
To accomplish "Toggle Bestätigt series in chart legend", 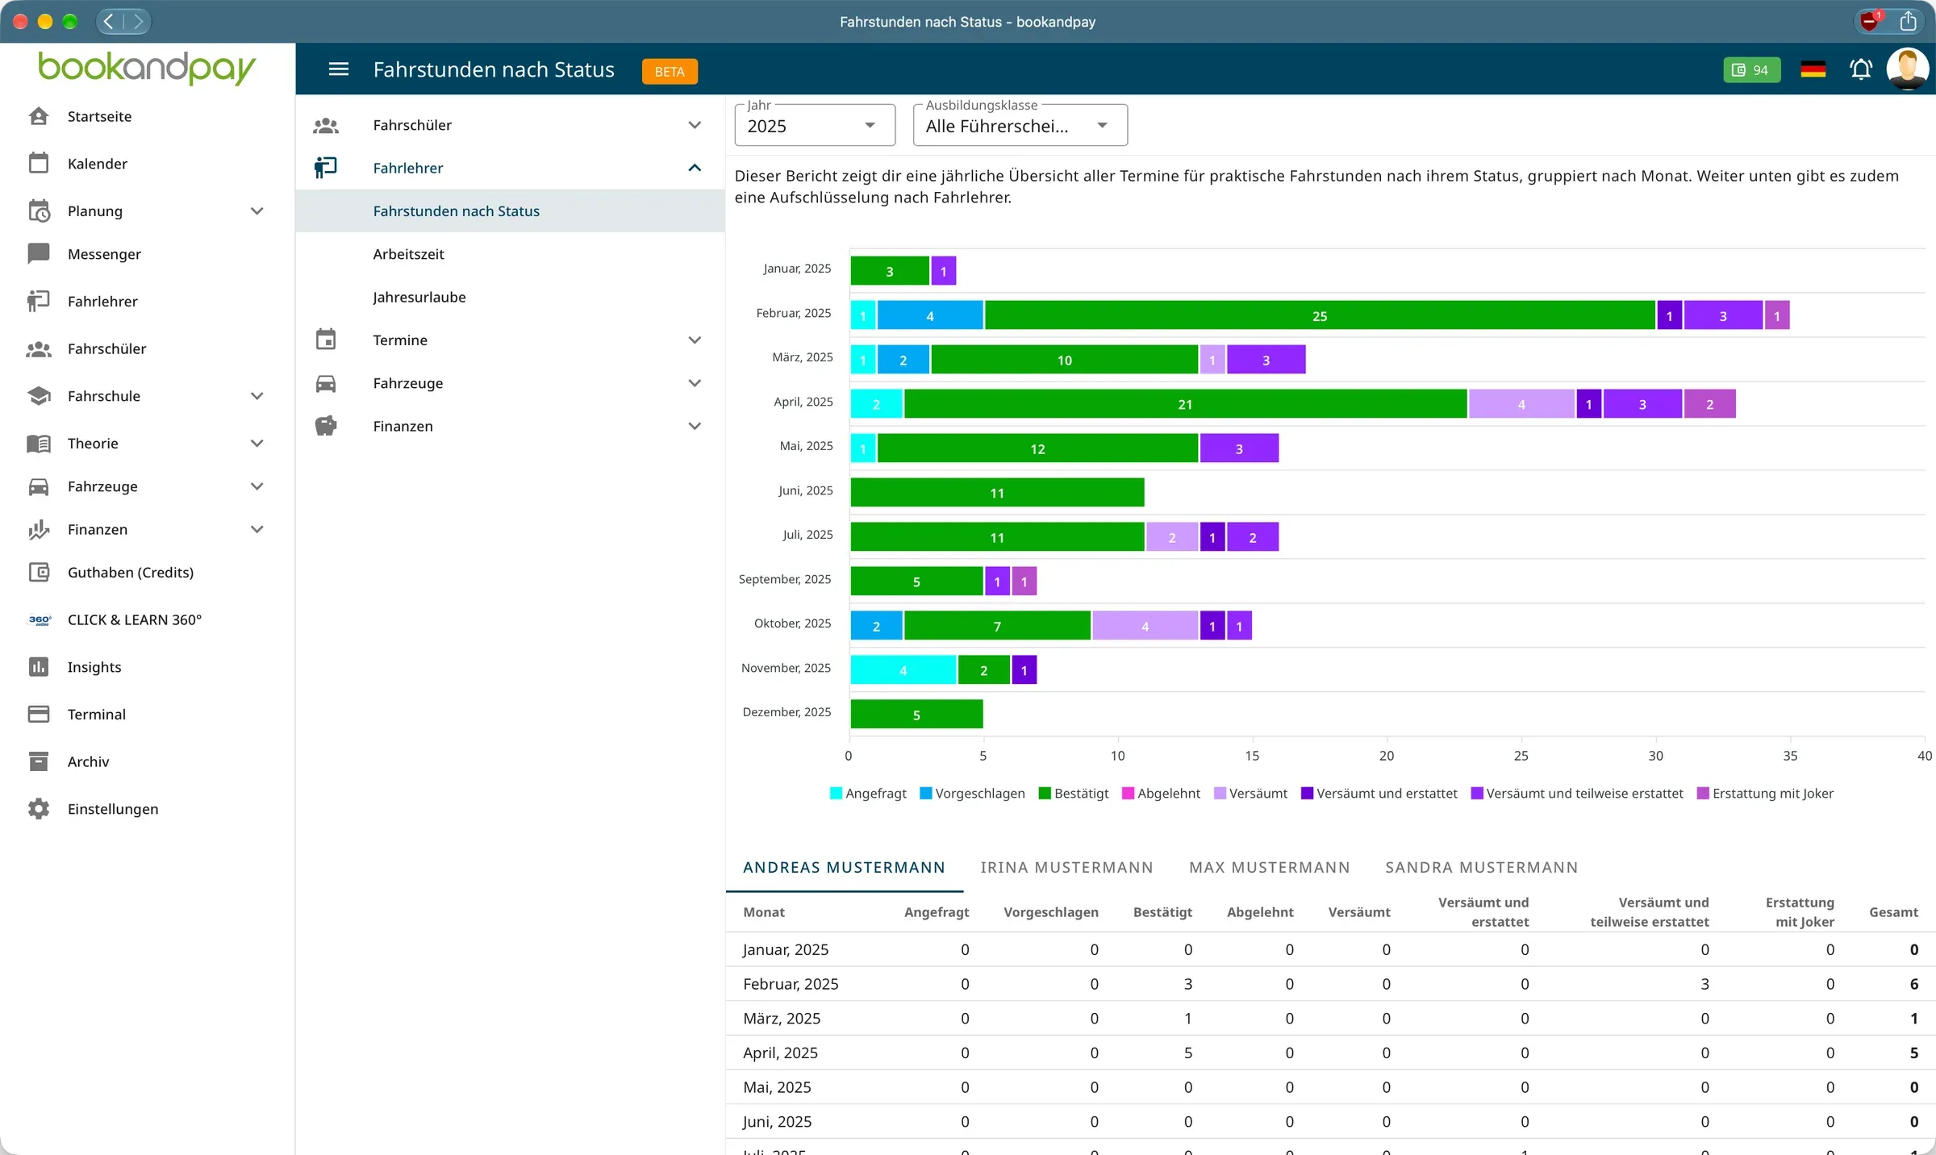I will 1074,793.
